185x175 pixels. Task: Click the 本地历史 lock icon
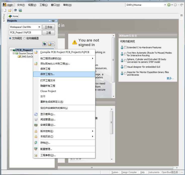pyautogui.click(x=36, y=137)
